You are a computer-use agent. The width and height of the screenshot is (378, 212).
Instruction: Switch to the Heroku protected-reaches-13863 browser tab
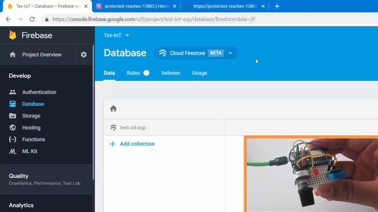tap(136, 6)
